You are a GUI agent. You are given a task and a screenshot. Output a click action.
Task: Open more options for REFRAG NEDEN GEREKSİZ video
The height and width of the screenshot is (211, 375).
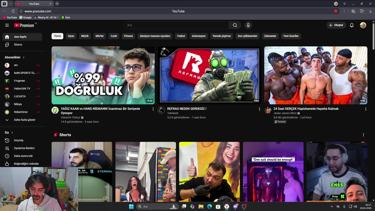tap(259, 109)
